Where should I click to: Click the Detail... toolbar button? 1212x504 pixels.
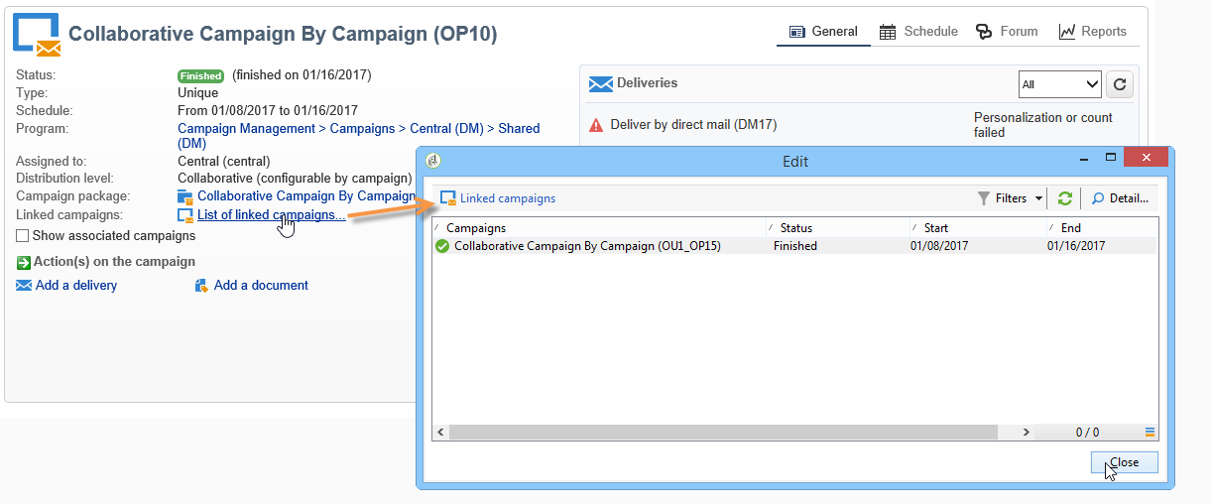click(1120, 198)
